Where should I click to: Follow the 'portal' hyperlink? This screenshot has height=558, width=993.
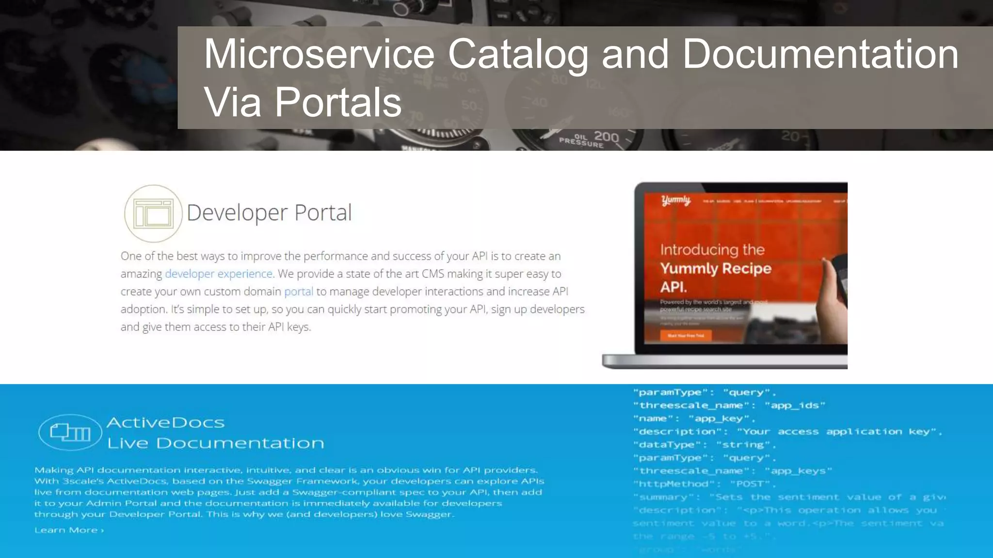coord(299,292)
